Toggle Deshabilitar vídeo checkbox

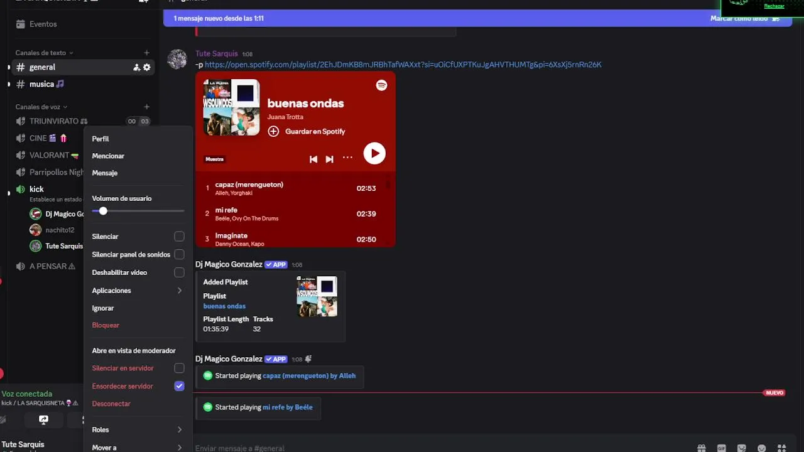pos(179,272)
